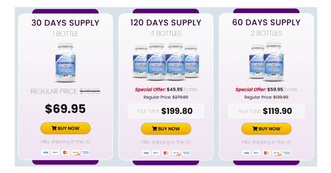This screenshot has height=173, width=331.
Task: Click the American Express icon under 30 Days Supply
Action: (x=86, y=152)
